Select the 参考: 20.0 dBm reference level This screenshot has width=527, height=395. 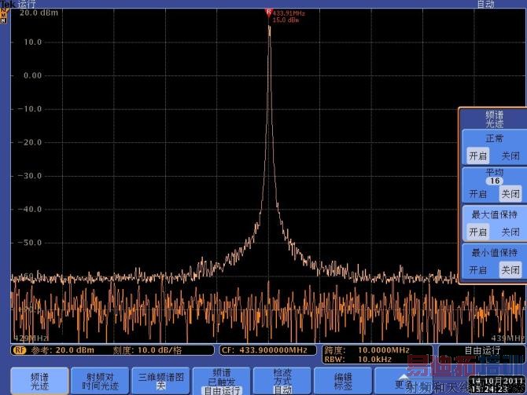point(63,350)
